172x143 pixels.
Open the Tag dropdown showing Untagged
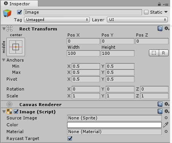57,20
